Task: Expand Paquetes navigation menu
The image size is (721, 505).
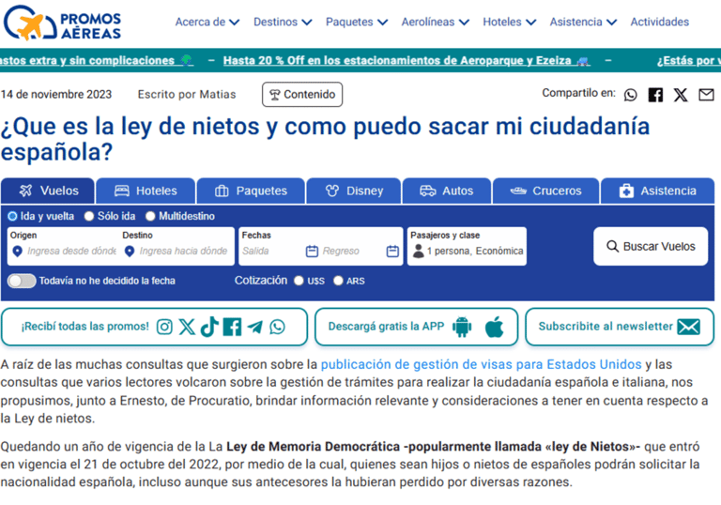Action: (x=357, y=23)
